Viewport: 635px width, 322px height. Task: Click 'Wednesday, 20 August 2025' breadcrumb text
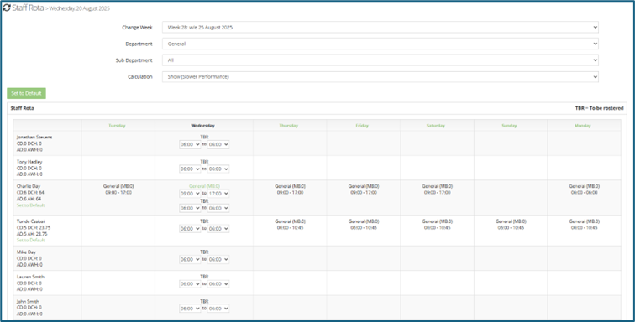point(79,8)
